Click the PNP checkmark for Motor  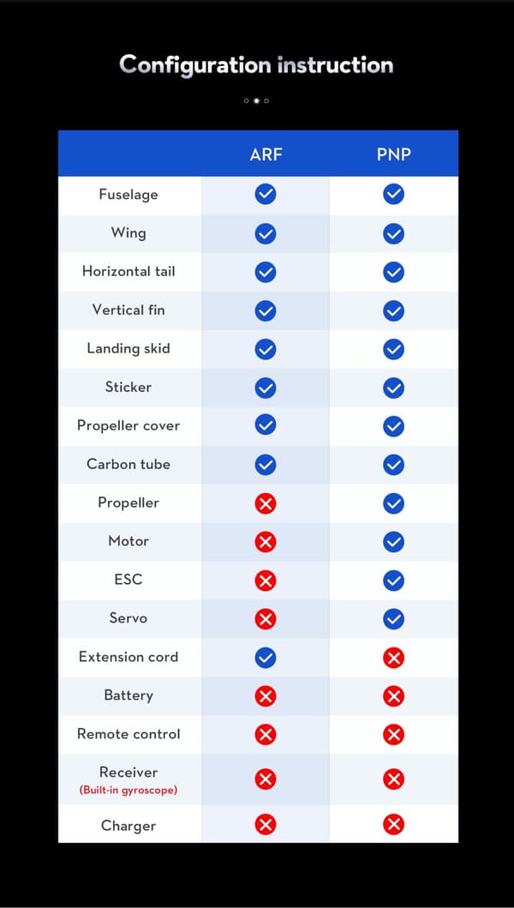(x=393, y=542)
